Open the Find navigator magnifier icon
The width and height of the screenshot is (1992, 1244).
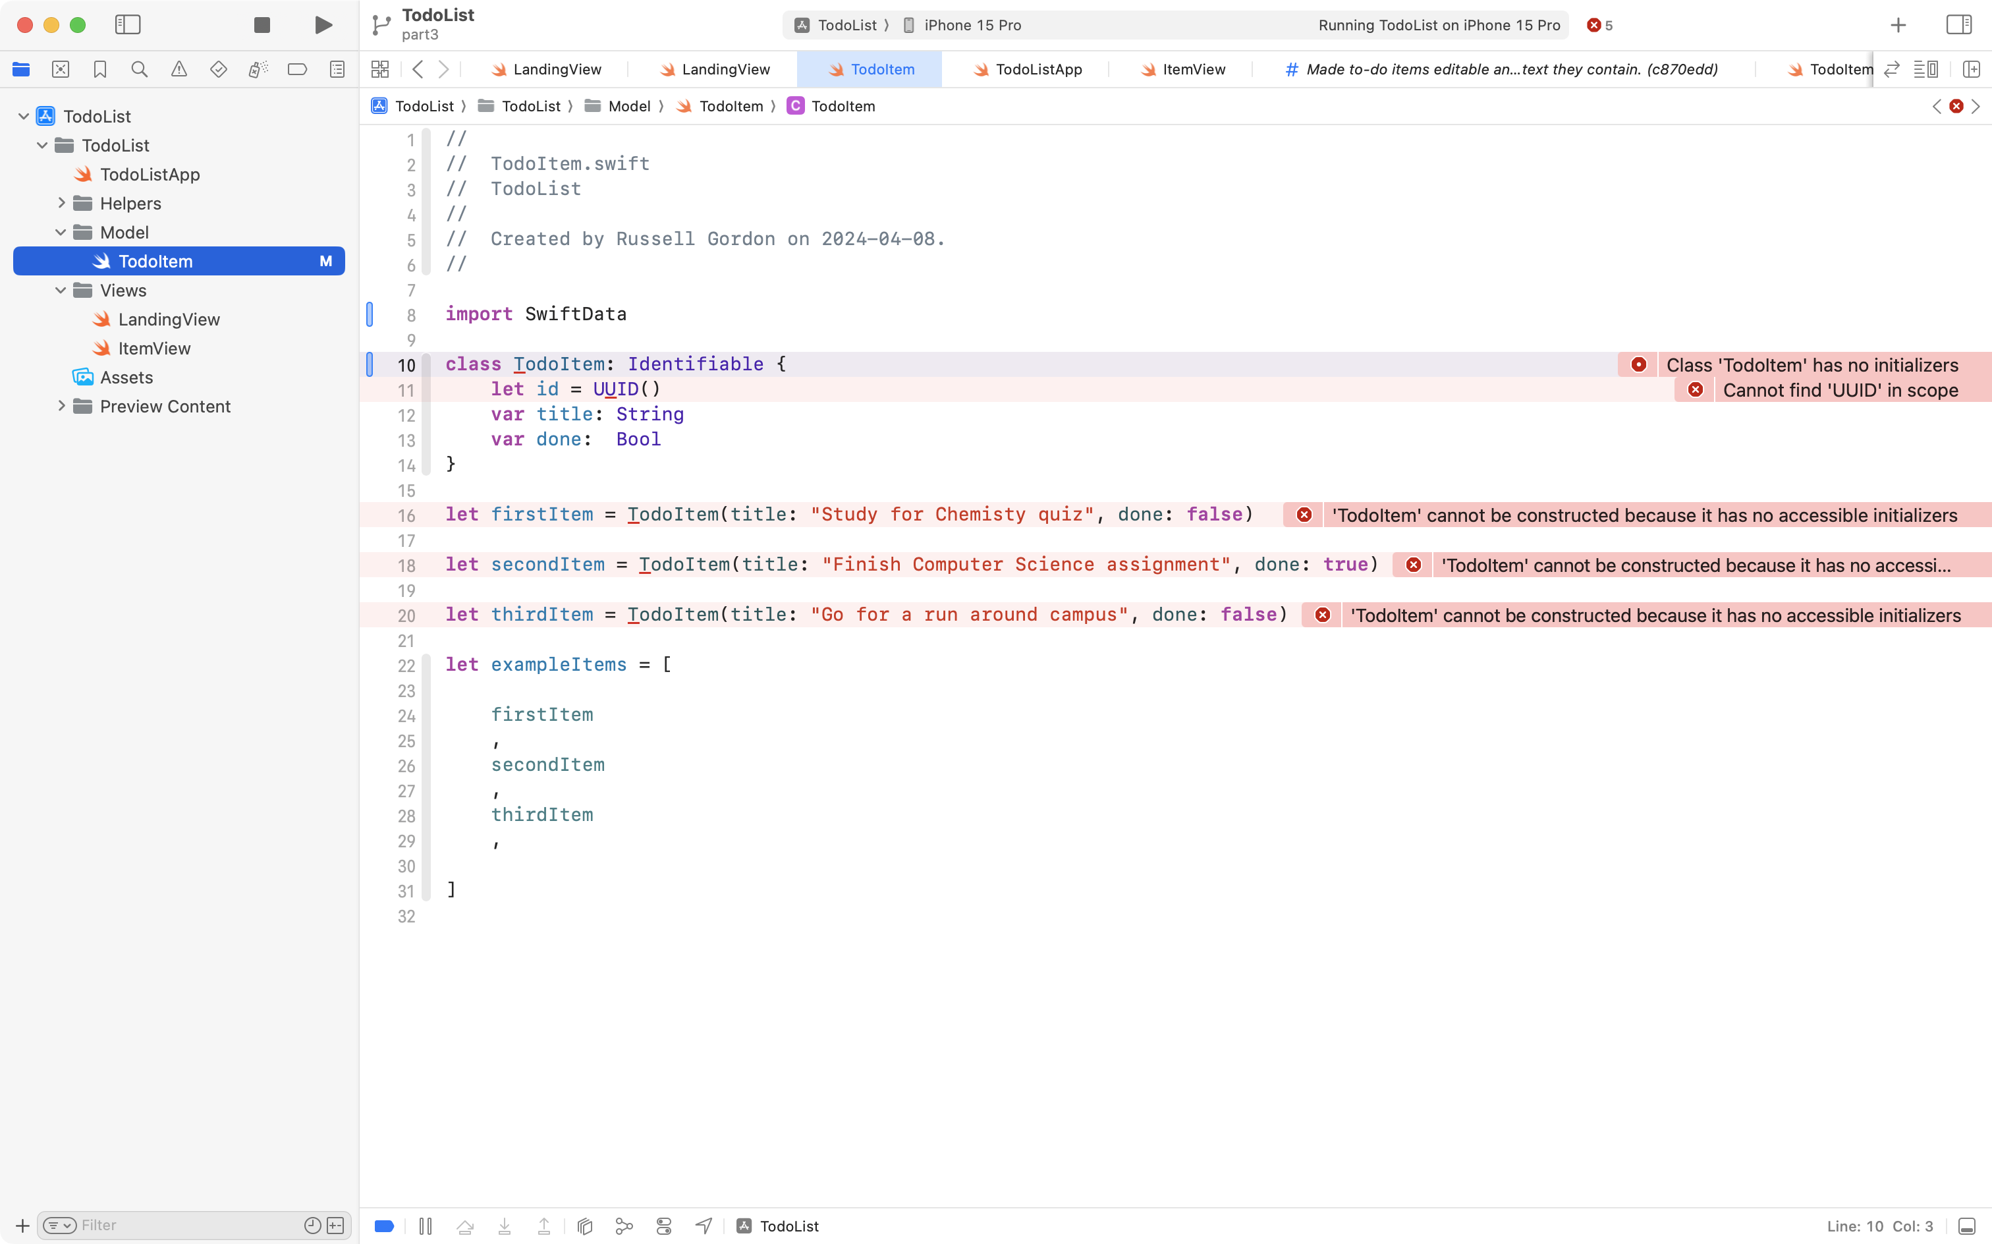pos(139,69)
